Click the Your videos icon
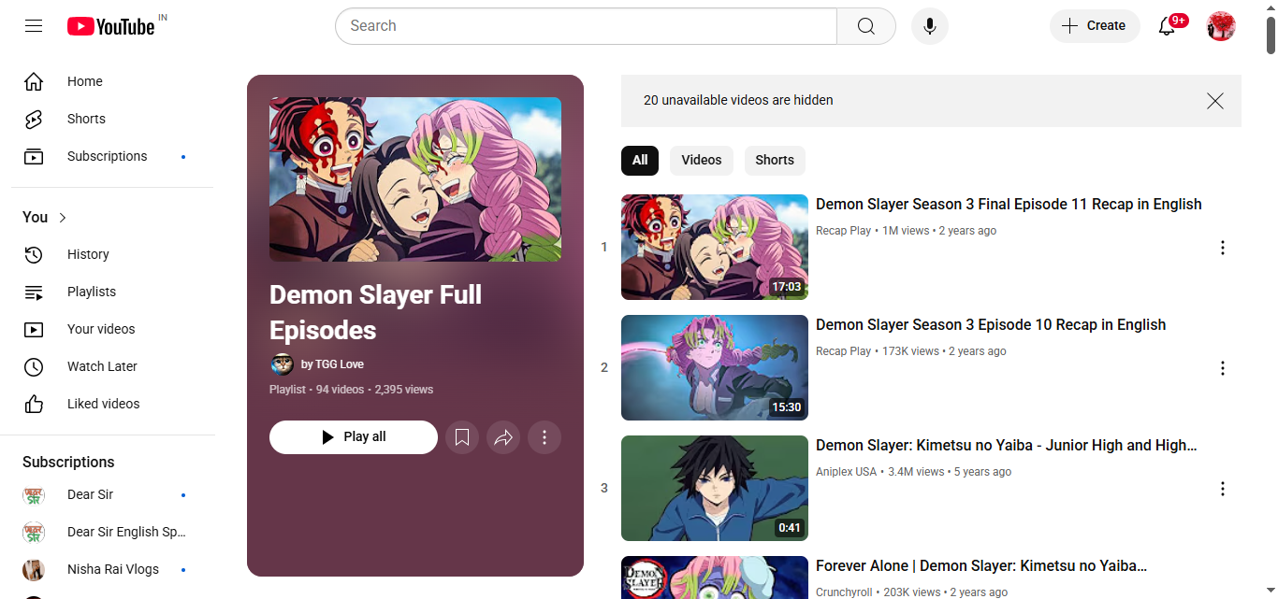Viewport: 1278px width, 599px height. 34,329
